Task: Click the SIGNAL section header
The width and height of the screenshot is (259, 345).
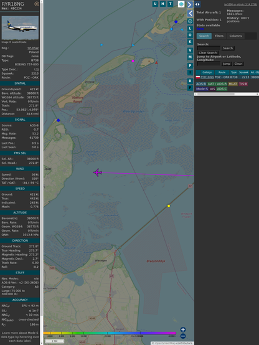Action: [20, 120]
